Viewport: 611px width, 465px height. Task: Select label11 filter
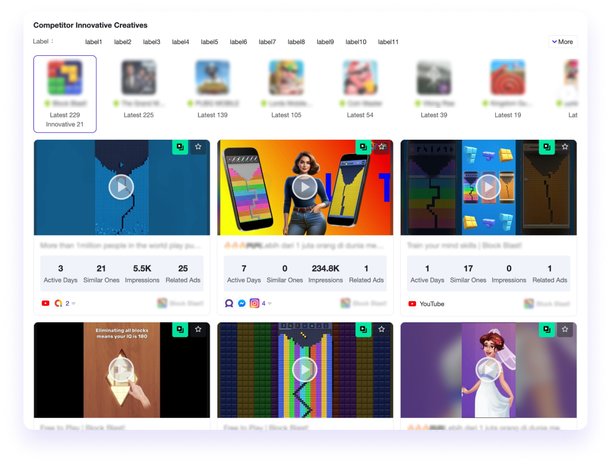pos(388,42)
